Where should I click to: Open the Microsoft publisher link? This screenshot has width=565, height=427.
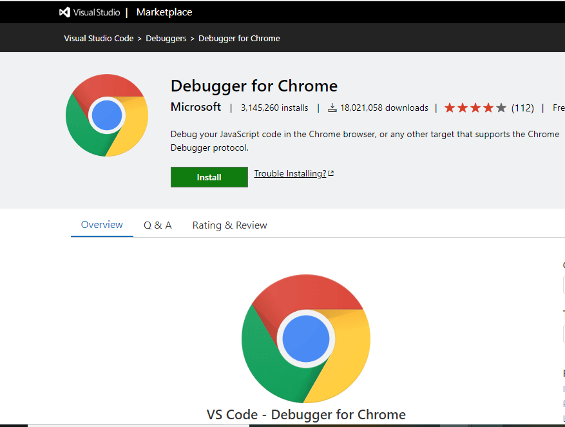[196, 107]
